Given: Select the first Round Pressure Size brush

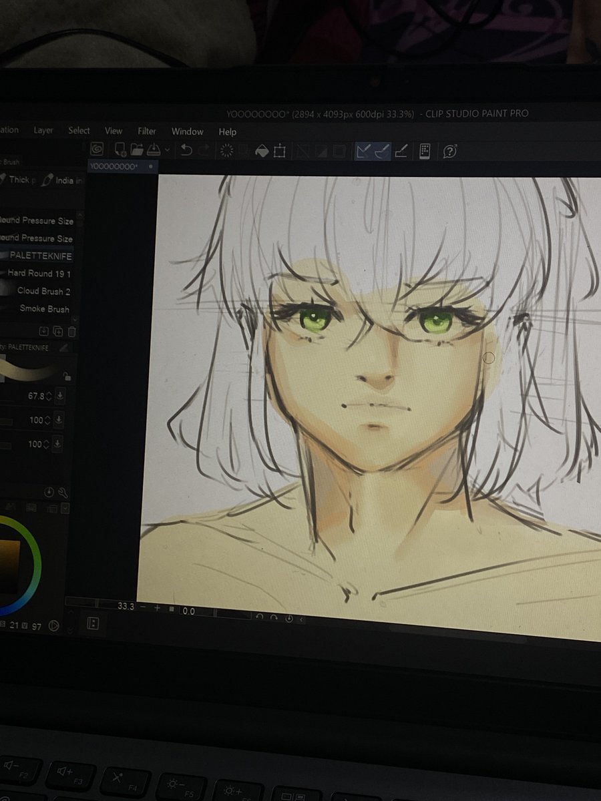Looking at the screenshot, I should click(x=37, y=220).
